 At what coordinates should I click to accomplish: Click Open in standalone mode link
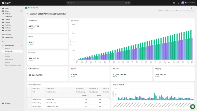[13, 65]
